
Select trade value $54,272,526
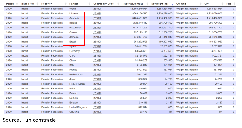click(x=141, y=42)
